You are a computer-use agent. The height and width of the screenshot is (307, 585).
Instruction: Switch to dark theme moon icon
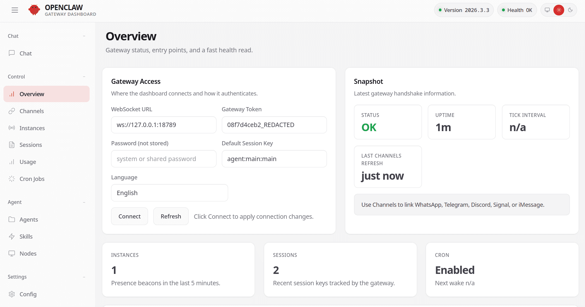(570, 10)
